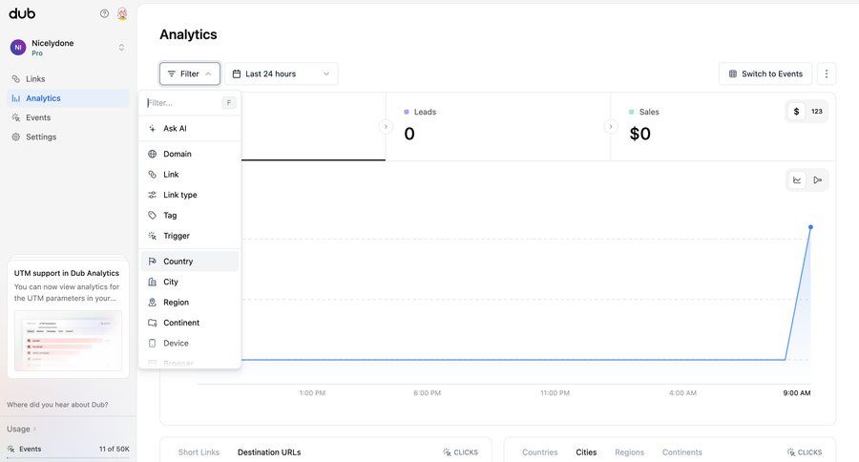Screen dimensions: 859x462
Task: Switch to line chart view
Action: click(x=797, y=179)
